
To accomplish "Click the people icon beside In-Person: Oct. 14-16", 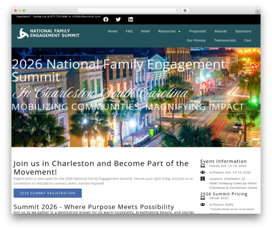I will point(203,172).
